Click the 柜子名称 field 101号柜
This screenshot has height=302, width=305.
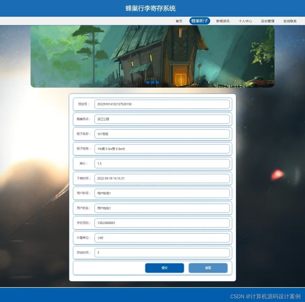click(162, 134)
